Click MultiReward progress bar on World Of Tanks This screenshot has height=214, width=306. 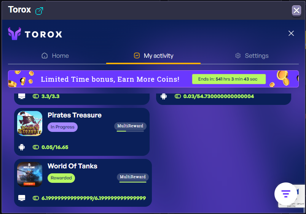pos(132,182)
